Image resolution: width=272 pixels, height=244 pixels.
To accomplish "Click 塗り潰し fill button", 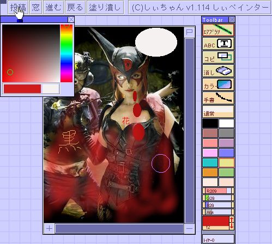I will coord(105,8).
